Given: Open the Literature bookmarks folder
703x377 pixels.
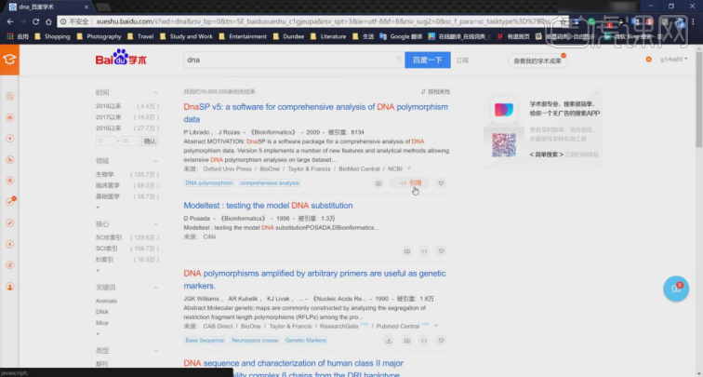Looking at the screenshot, I should (x=328, y=36).
